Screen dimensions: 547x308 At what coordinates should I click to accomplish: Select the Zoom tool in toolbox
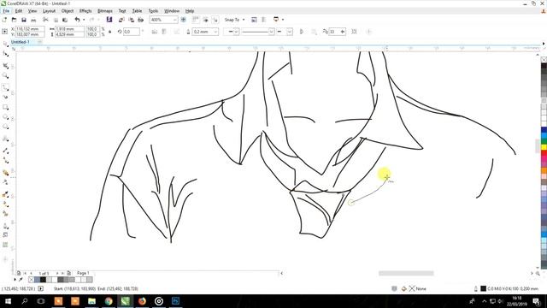click(5, 75)
